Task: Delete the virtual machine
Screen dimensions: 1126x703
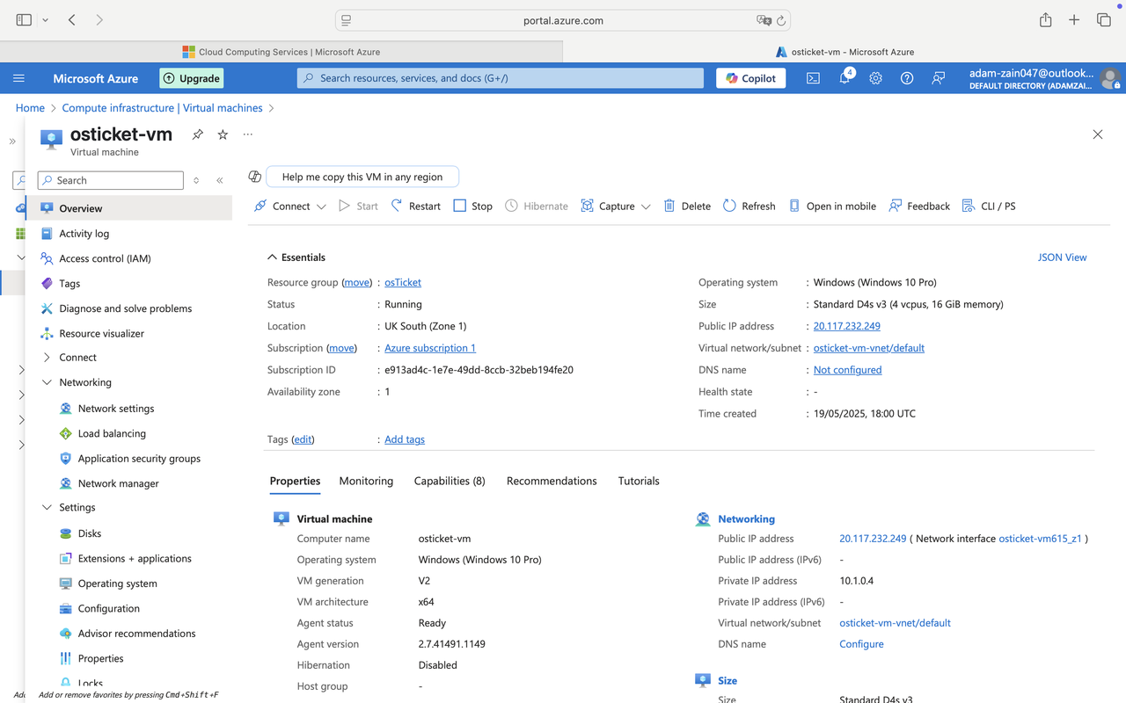Action: pyautogui.click(x=686, y=206)
